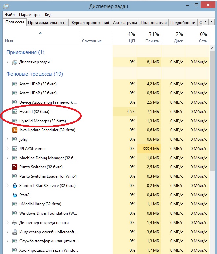217x254 pixels.
Task: Open the Параметры menu
Action: point(30,15)
